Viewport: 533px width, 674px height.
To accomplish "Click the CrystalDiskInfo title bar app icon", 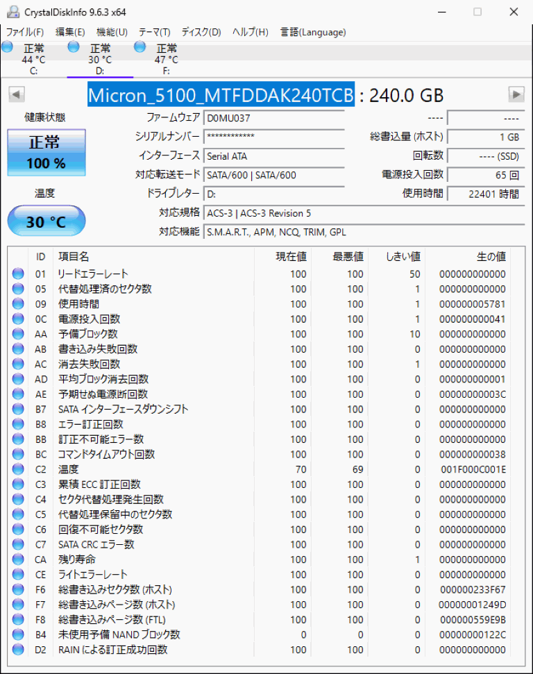I will 13,12.
